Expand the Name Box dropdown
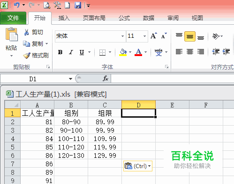 (70, 79)
